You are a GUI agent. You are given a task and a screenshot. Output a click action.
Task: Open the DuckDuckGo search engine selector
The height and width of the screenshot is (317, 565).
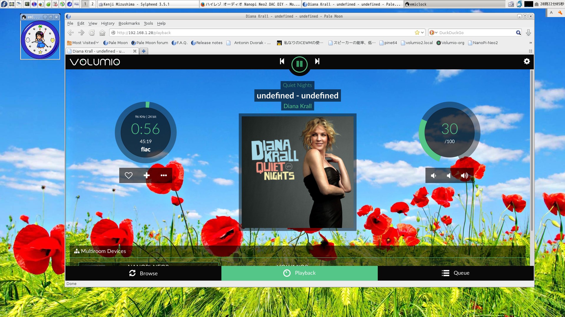433,33
